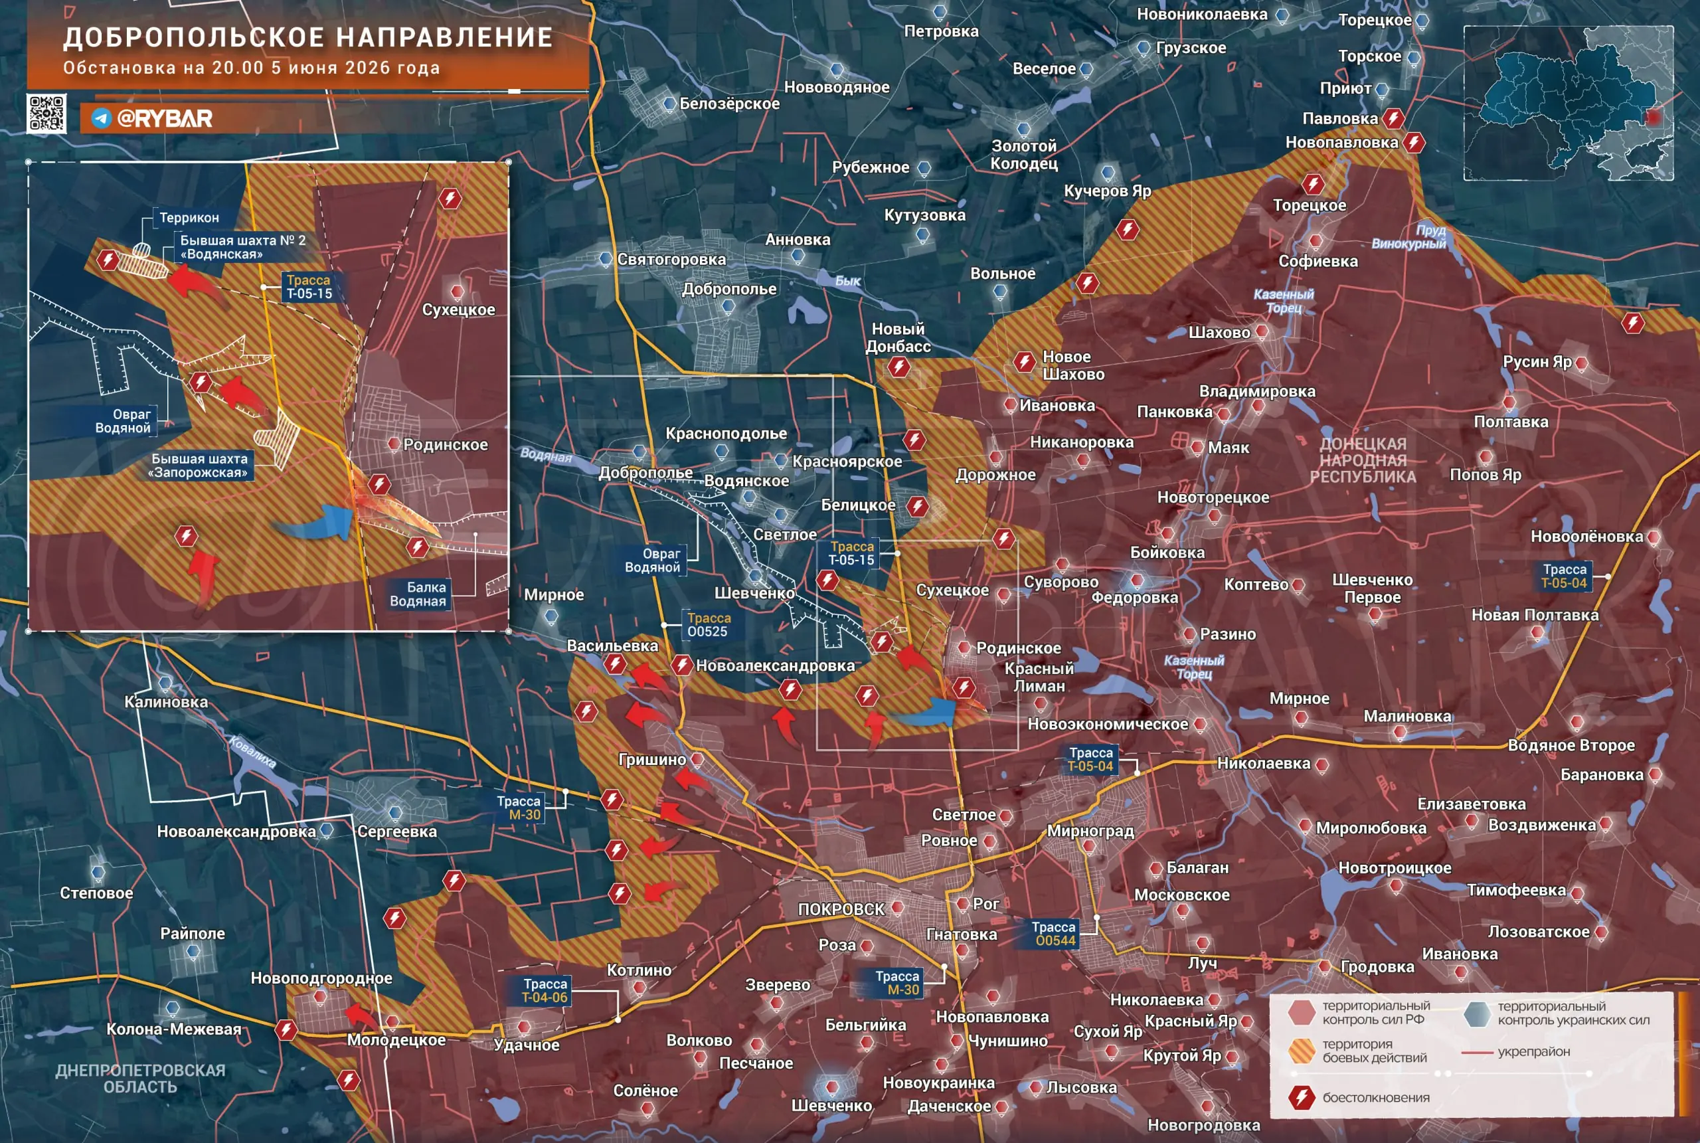Click the title ДОБРОПОЛЬСКОЕ НАПРАВЛЕНИЕ
The height and width of the screenshot is (1143, 1700).
coord(307,38)
